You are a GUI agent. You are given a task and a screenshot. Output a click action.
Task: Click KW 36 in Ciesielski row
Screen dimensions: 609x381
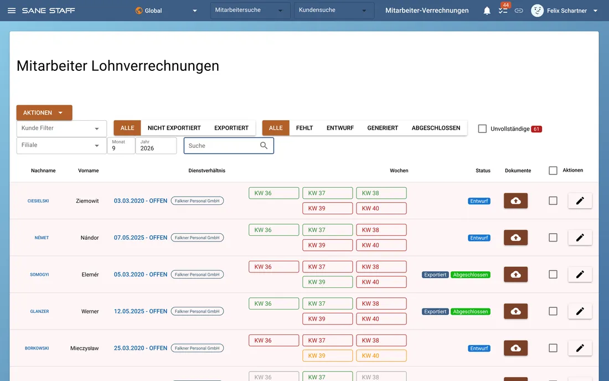[x=274, y=193]
